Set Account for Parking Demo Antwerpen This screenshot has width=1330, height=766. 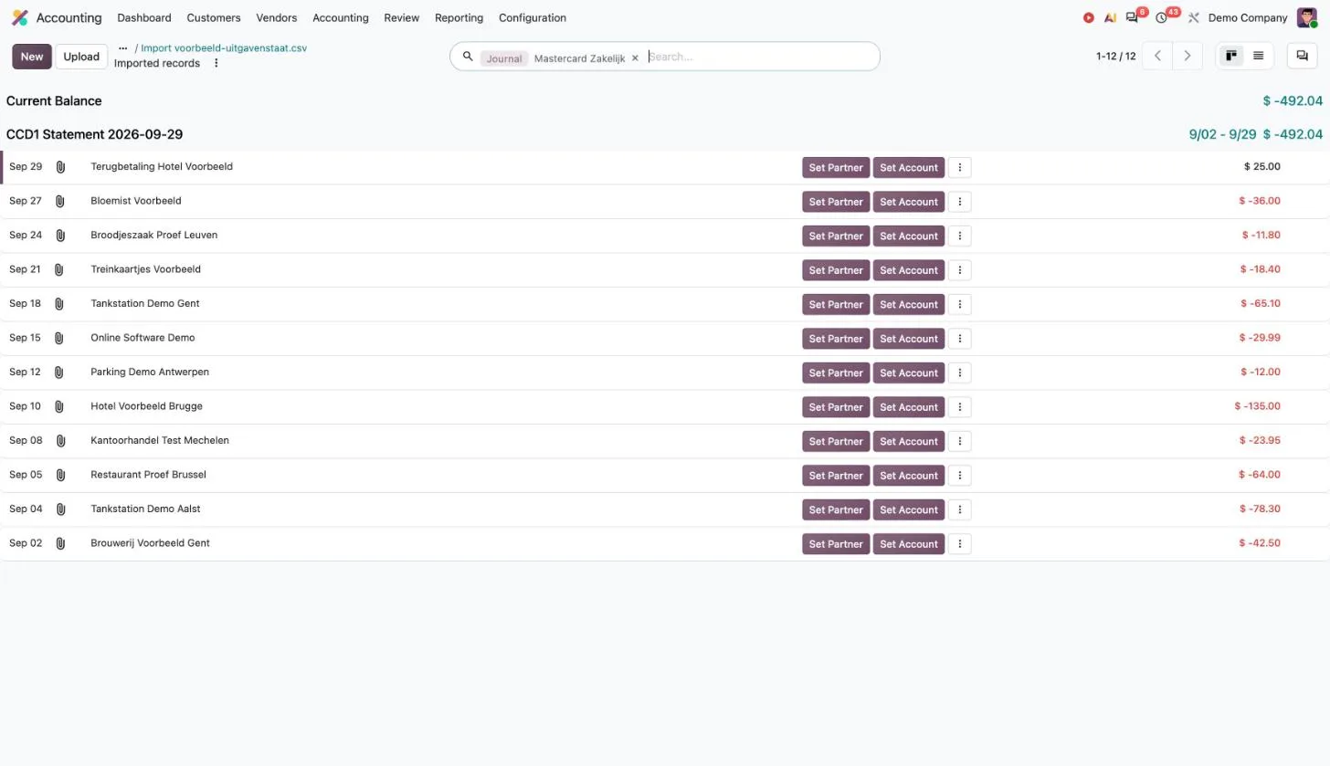909,373
